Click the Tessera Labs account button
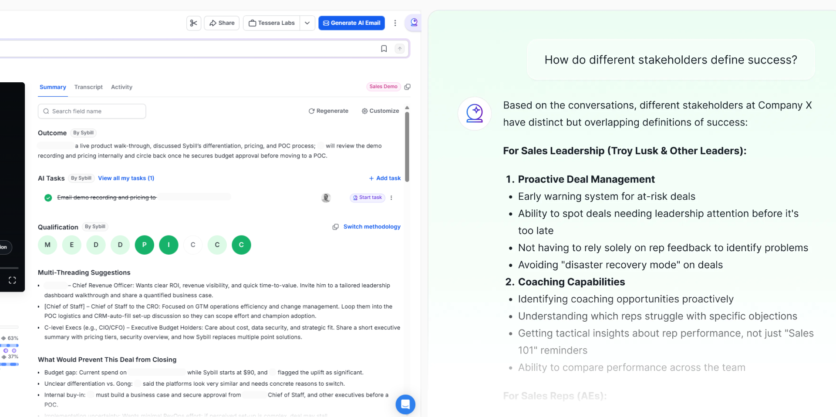This screenshot has height=417, width=836. pos(272,23)
